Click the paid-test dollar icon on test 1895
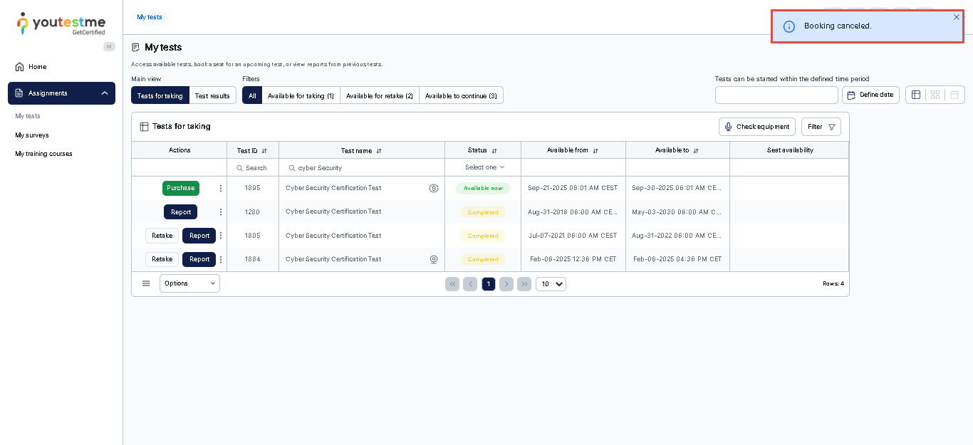The image size is (973, 445). point(434,189)
